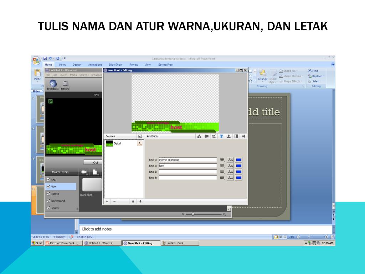365x274 pixels.
Task: Click Save icon in quick access toolbar
Action: [45, 59]
